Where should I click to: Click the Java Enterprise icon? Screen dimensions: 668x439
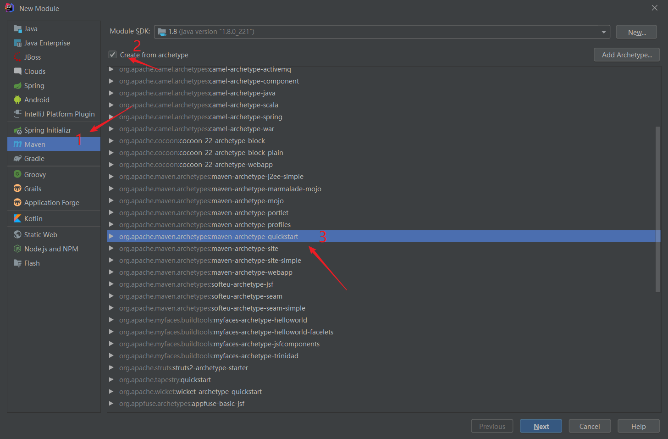(x=17, y=43)
